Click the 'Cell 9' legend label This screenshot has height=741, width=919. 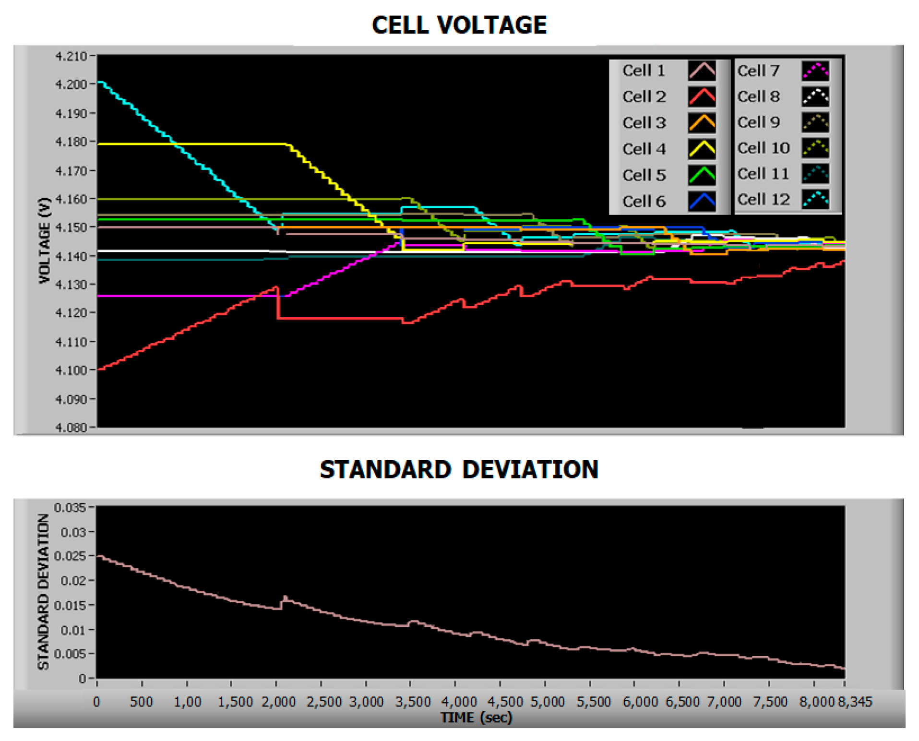coord(759,122)
